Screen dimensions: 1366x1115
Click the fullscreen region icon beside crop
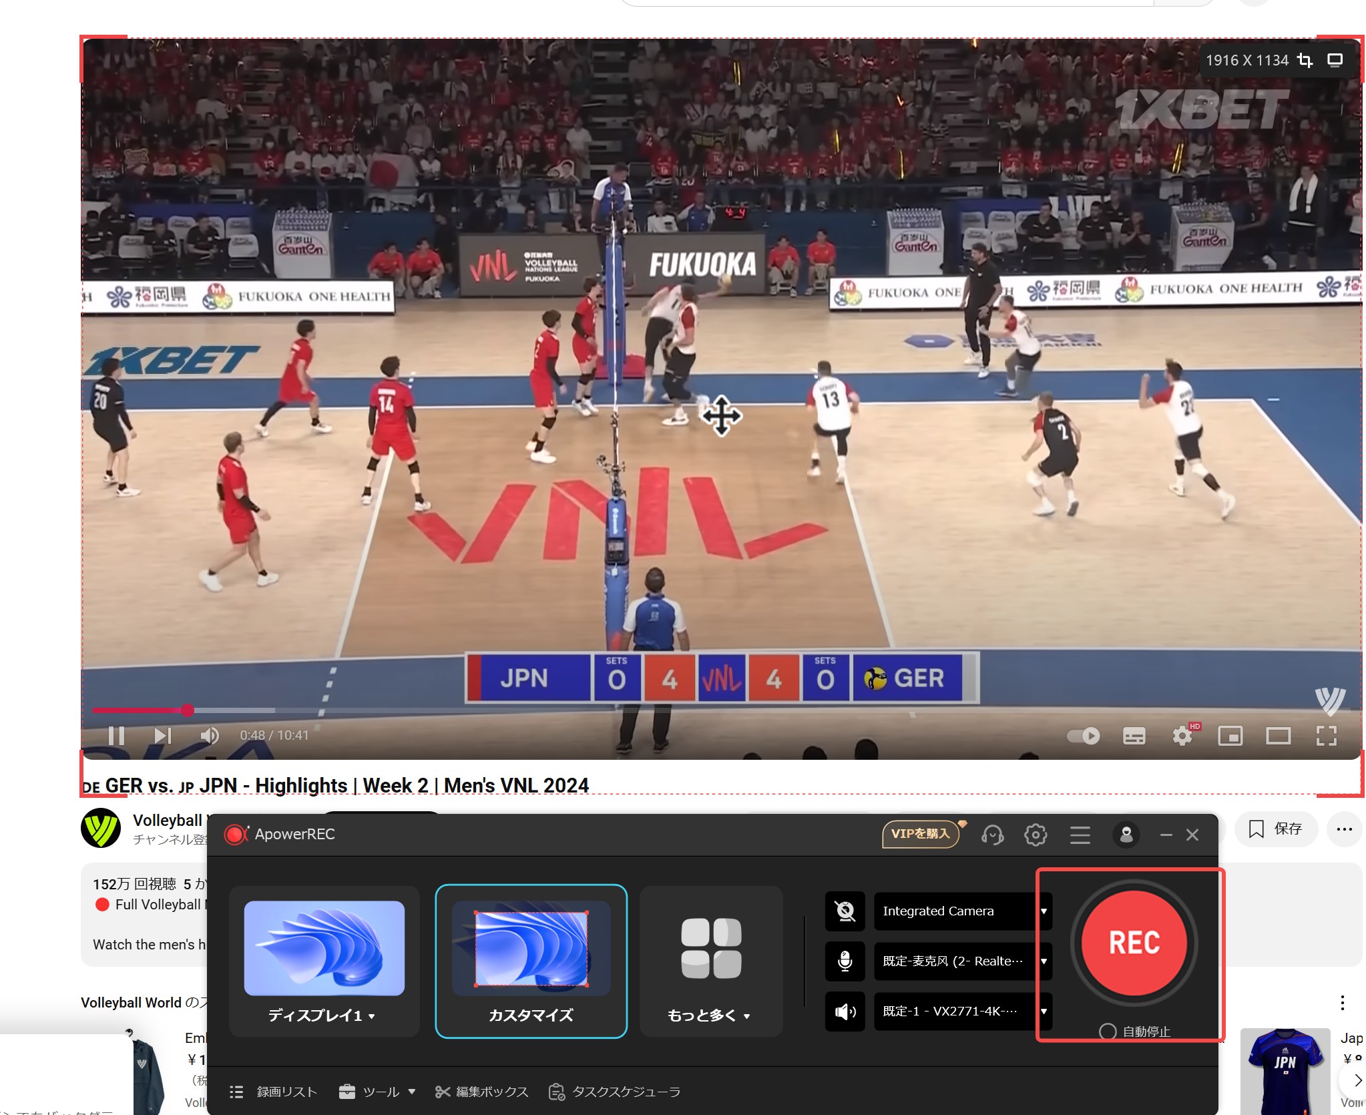pyautogui.click(x=1335, y=61)
